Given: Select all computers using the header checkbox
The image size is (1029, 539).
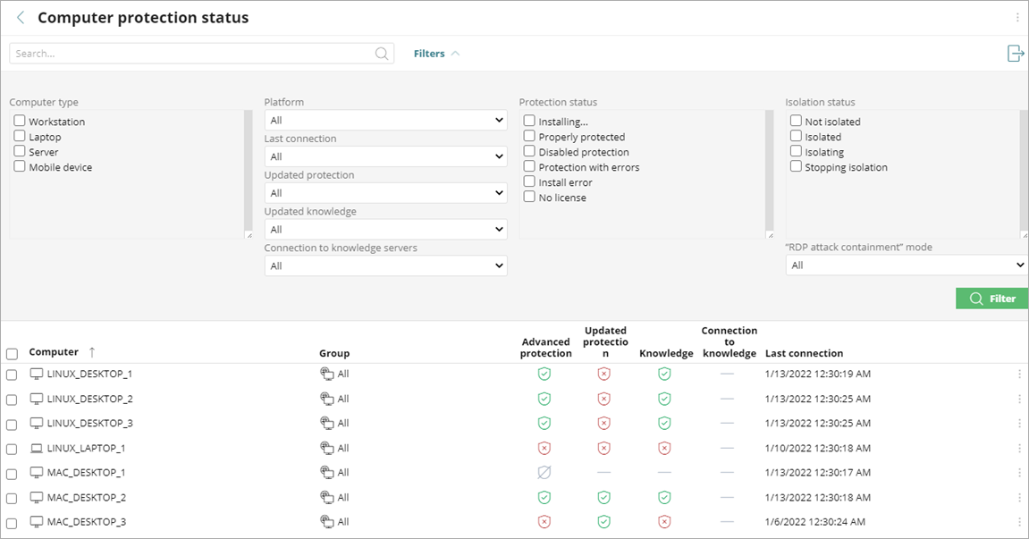Looking at the screenshot, I should click(12, 353).
